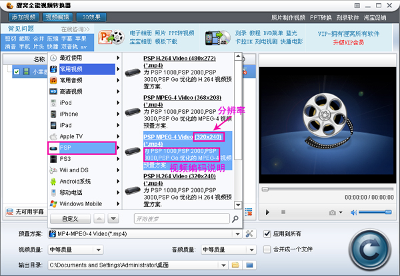Click the down arrow of preset list scrollbar

click(238, 205)
